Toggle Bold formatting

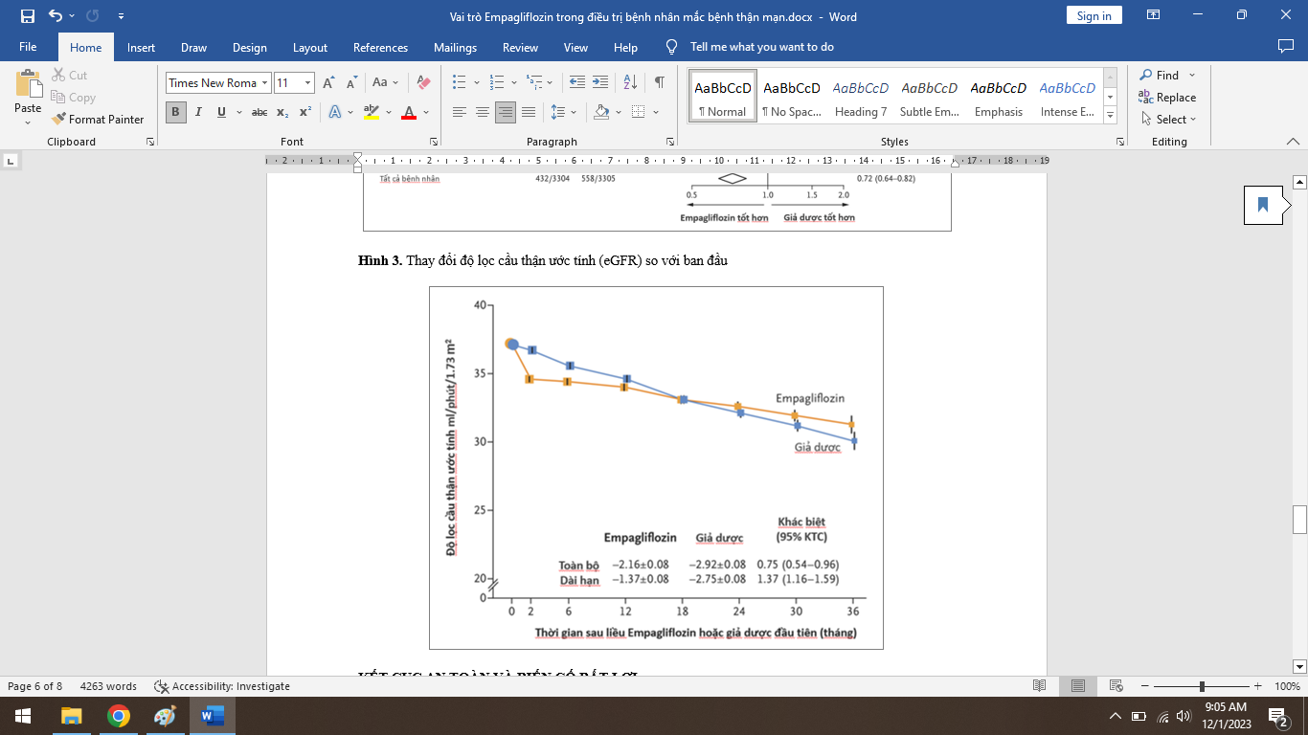tap(175, 112)
